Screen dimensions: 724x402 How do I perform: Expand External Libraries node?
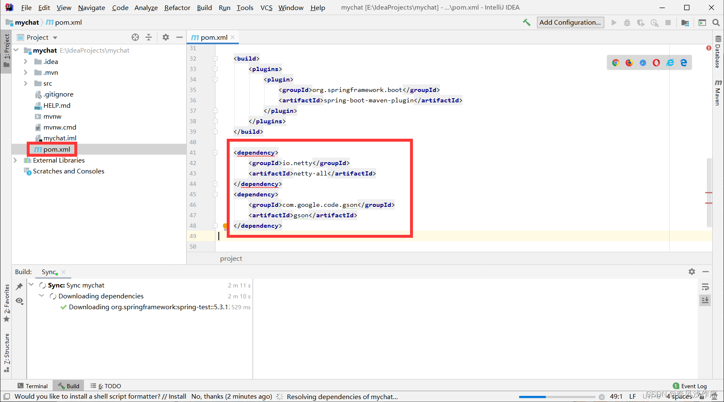click(x=15, y=160)
